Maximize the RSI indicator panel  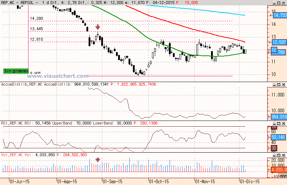pyautogui.click(x=279, y=123)
